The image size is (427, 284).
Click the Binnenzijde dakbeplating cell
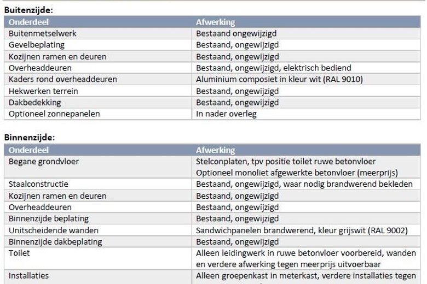click(x=55, y=241)
